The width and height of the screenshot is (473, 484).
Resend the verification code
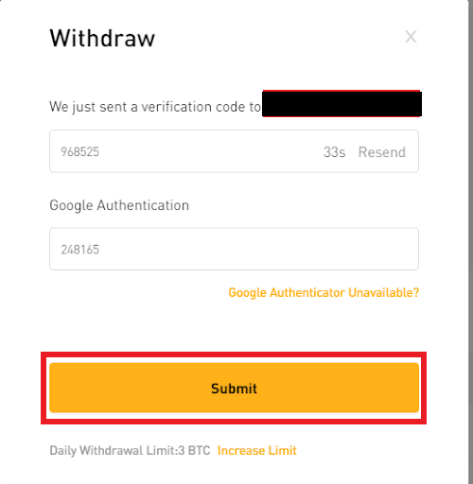coord(381,152)
